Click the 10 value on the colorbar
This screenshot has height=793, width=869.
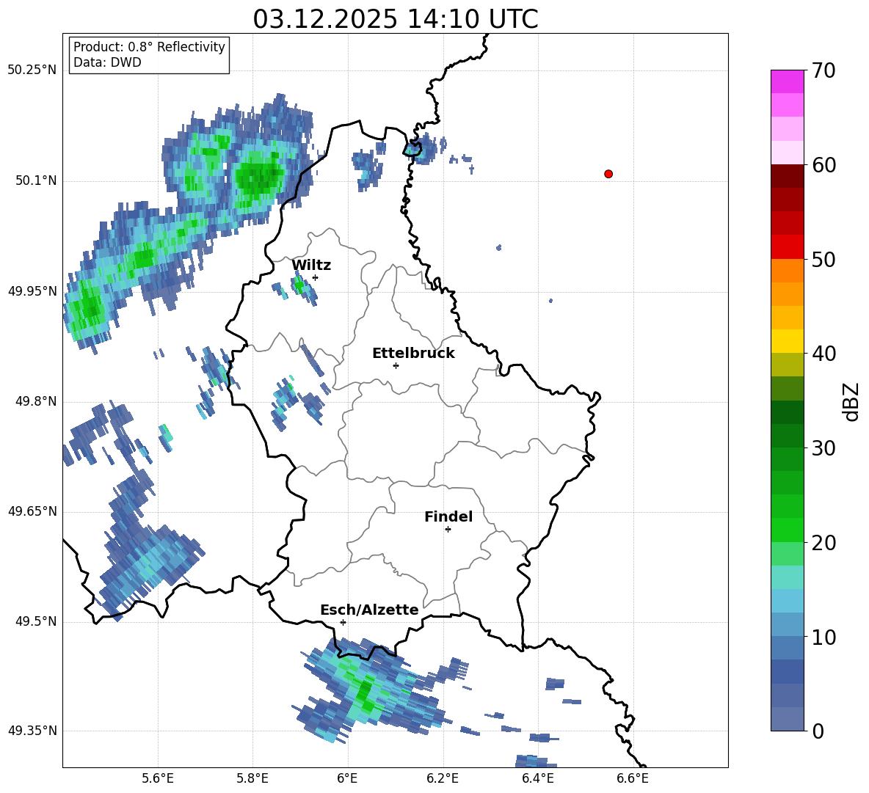823,637
